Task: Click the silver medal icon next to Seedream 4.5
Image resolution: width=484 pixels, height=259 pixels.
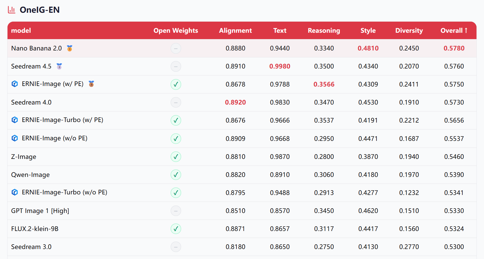Action: (59, 66)
